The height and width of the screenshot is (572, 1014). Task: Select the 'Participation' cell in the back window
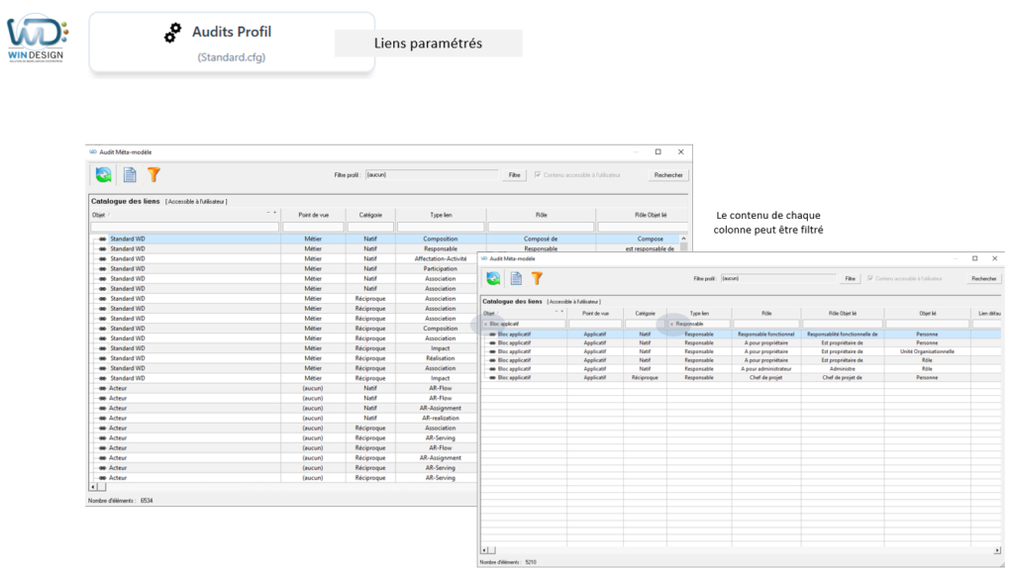(x=441, y=268)
